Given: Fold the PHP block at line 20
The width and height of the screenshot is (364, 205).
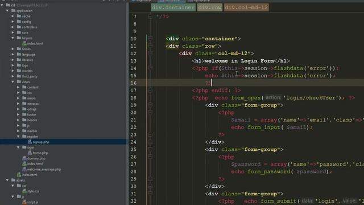Looking at the screenshot, I should coord(150,113).
